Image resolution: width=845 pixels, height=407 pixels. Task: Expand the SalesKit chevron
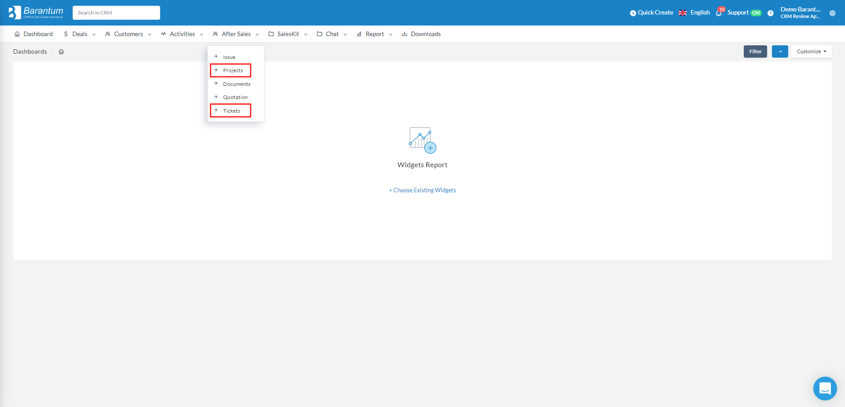pos(306,34)
